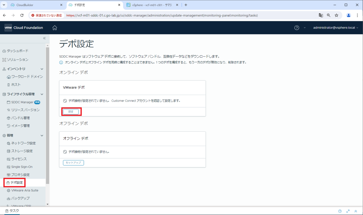The image size is (363, 215).
Task: Click the 認証 button for VMware デポ
Action: click(x=71, y=112)
